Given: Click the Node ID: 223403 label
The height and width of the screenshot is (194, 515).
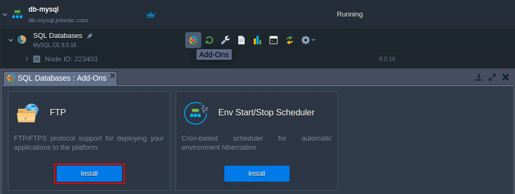Looking at the screenshot, I should coord(71,59).
